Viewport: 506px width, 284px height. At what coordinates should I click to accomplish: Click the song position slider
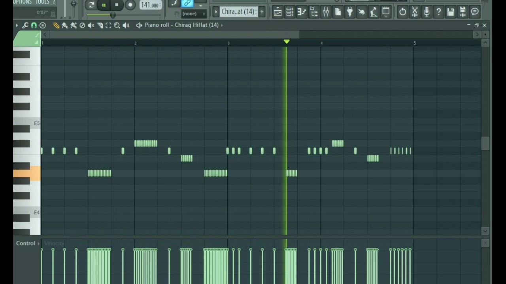pos(113,15)
